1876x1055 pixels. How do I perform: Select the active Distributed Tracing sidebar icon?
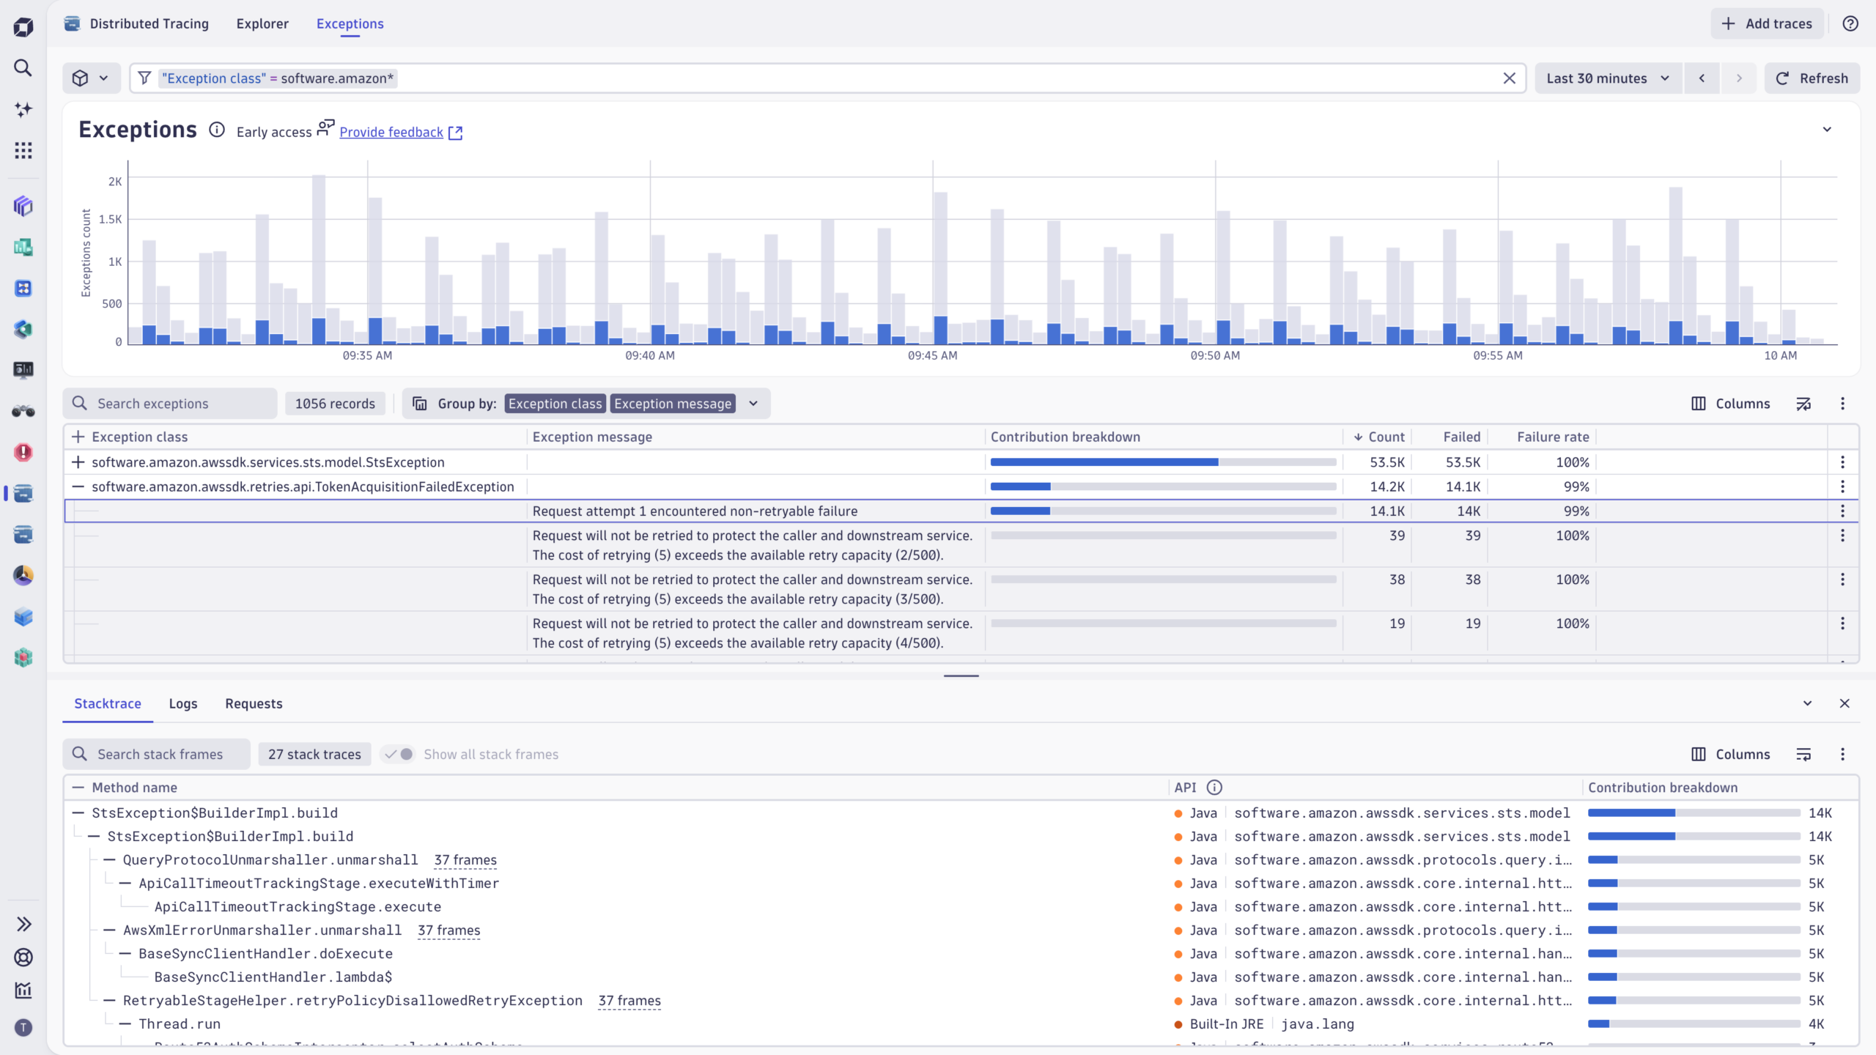tap(23, 493)
